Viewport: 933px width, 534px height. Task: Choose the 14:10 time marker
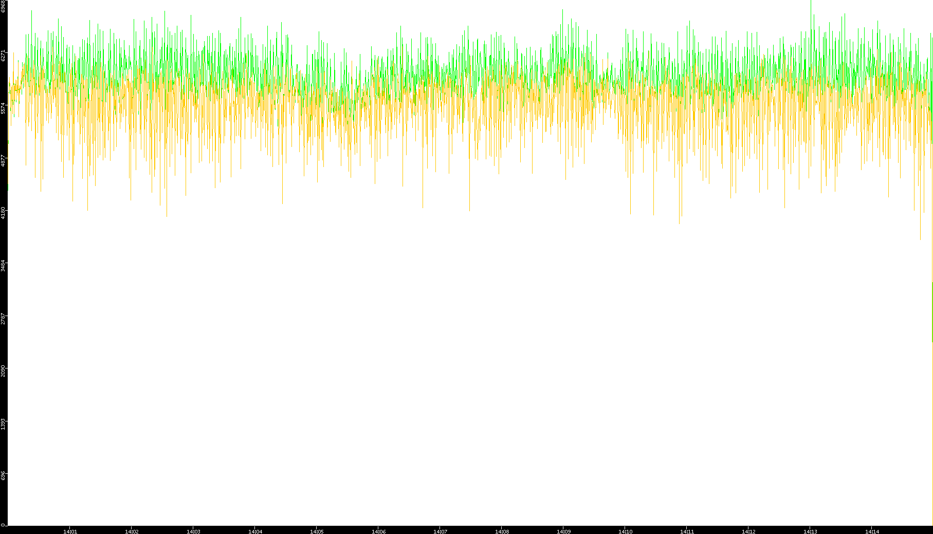pyautogui.click(x=625, y=531)
